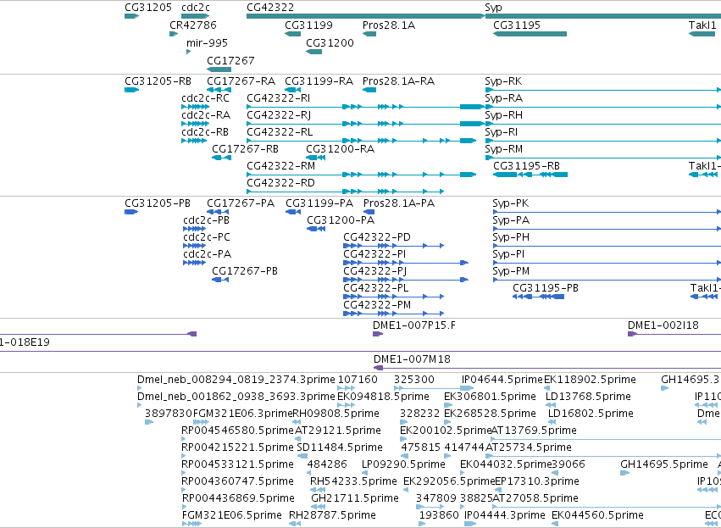The width and height of the screenshot is (721, 528).
Task: Select the CG31195-RB transcript label
Action: click(527, 166)
